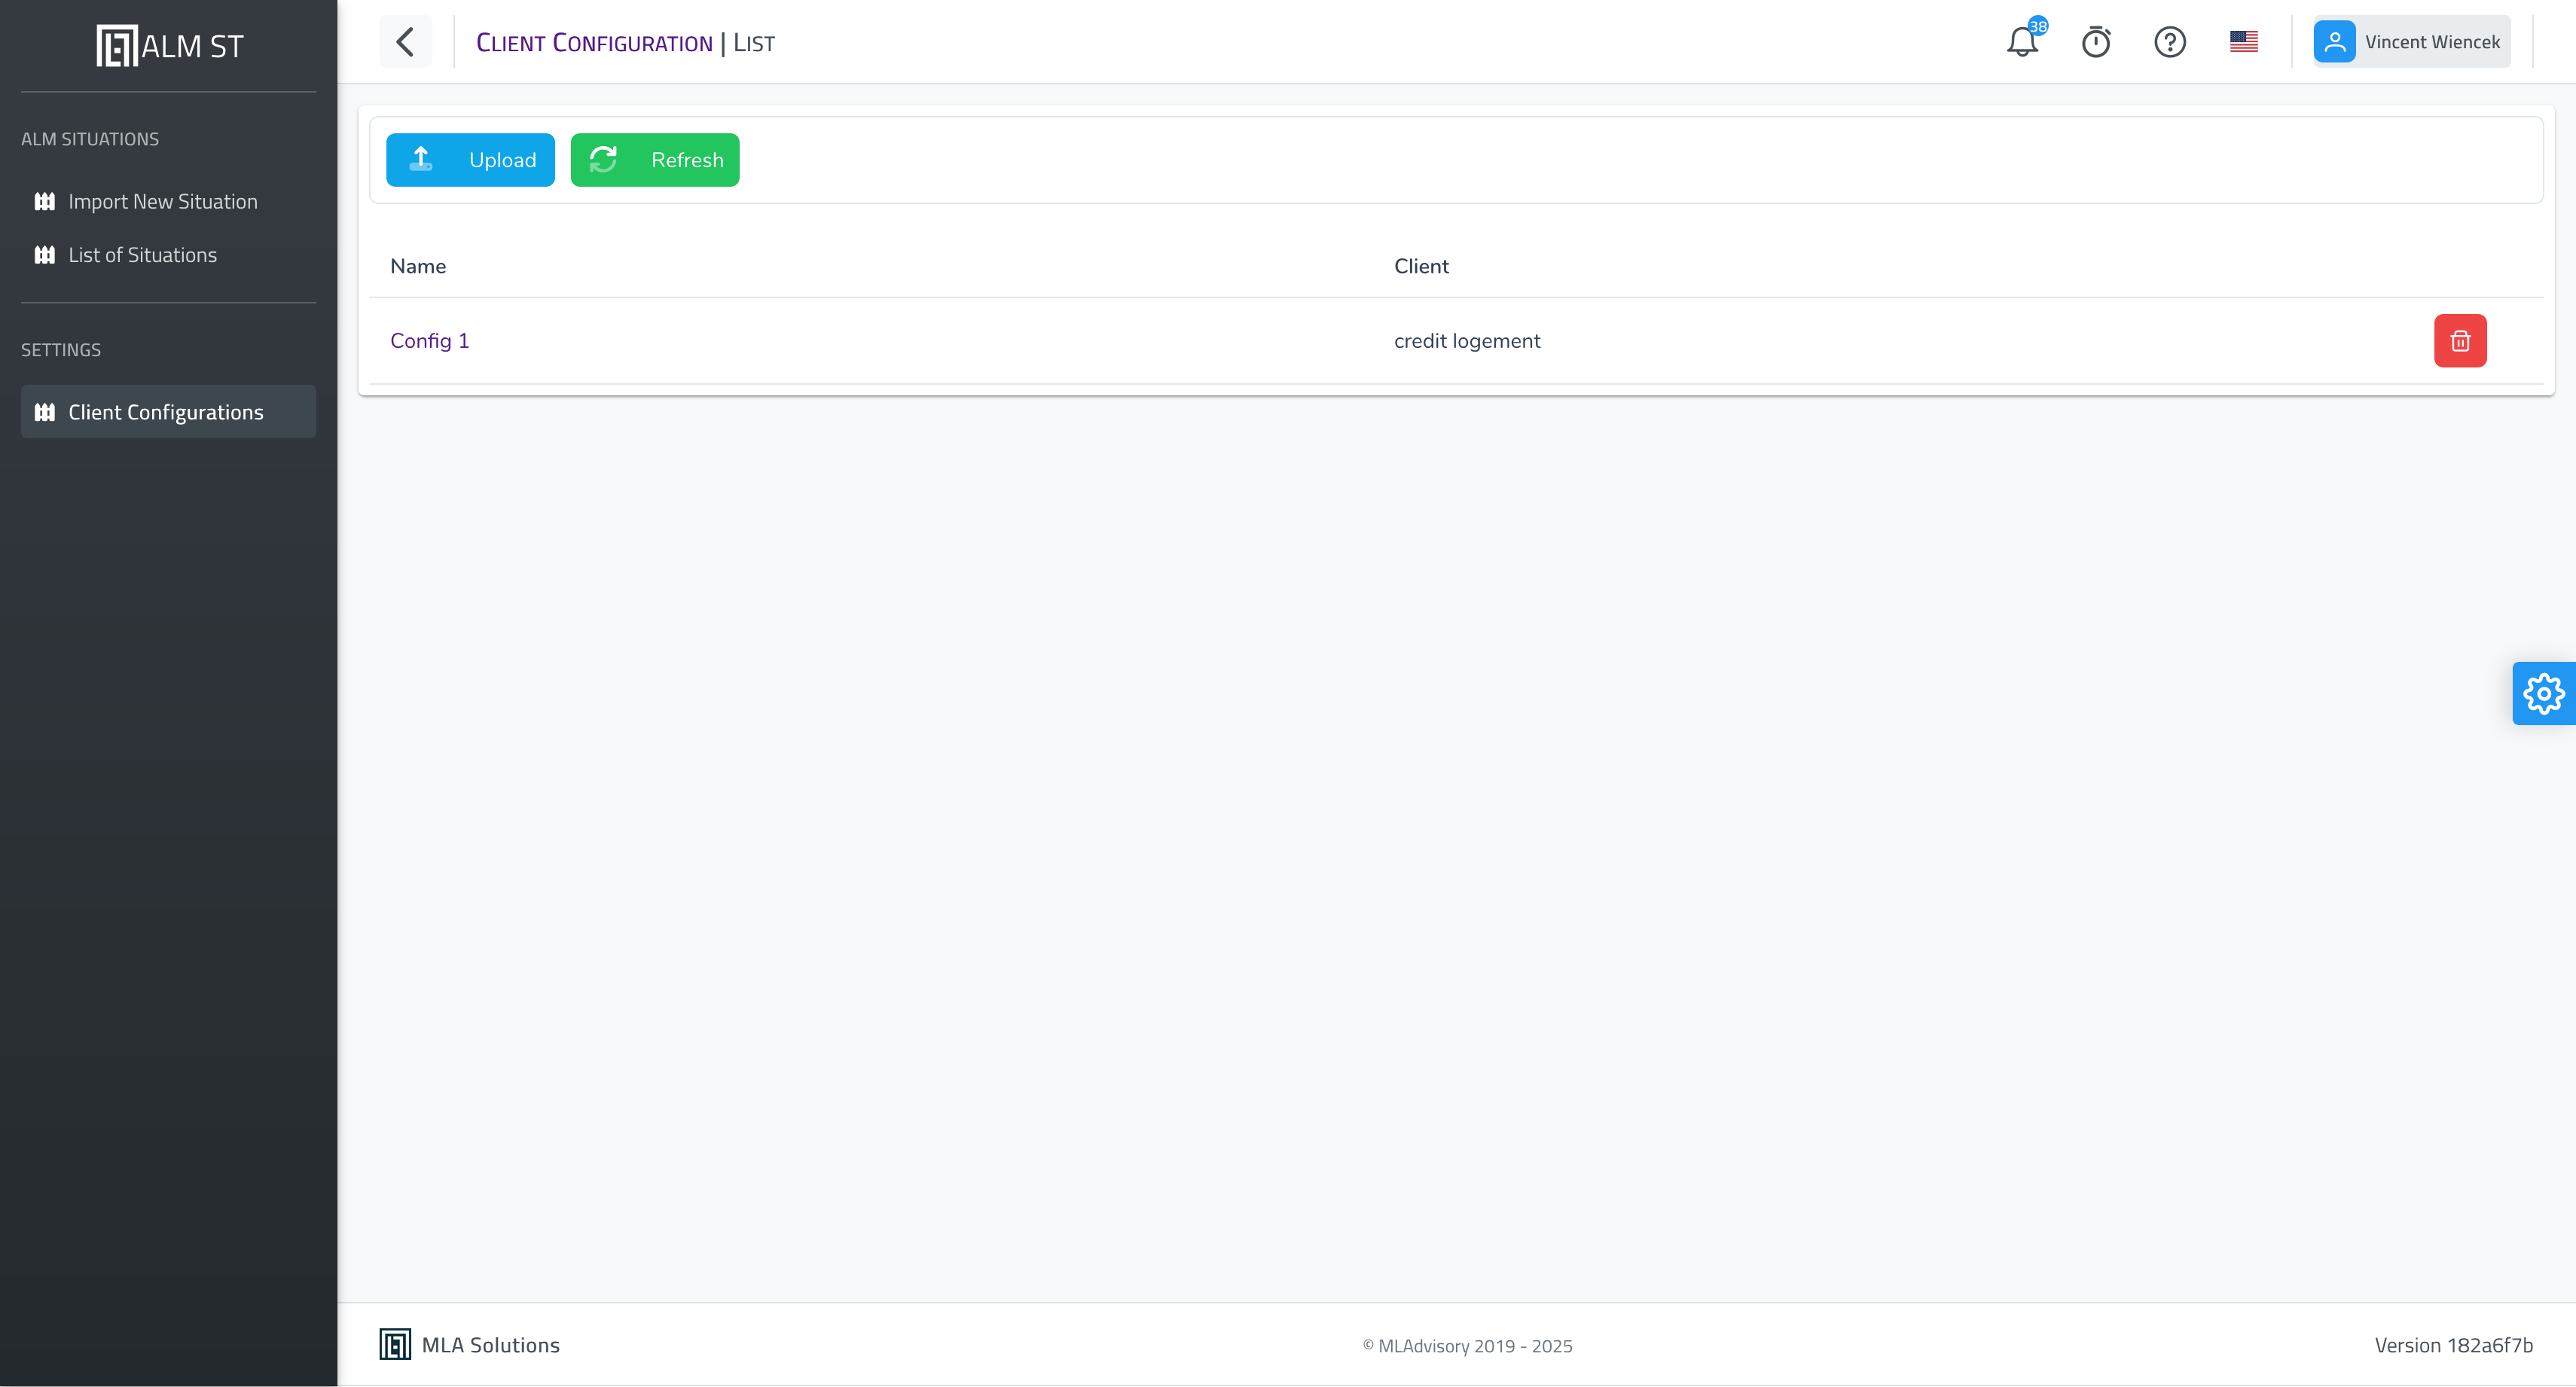This screenshot has width=2576, height=1387.
Task: Open the timer stopwatch icon
Action: point(2096,42)
